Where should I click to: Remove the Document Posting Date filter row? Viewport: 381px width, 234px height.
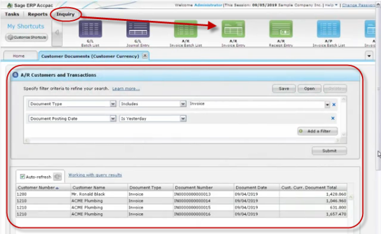pyautogui.click(x=333, y=118)
